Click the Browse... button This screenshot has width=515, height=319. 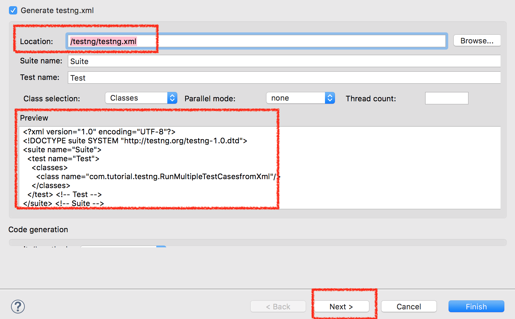tap(477, 41)
